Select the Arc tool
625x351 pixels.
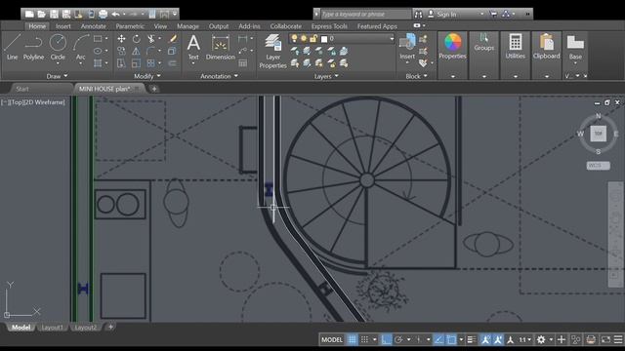[80, 43]
